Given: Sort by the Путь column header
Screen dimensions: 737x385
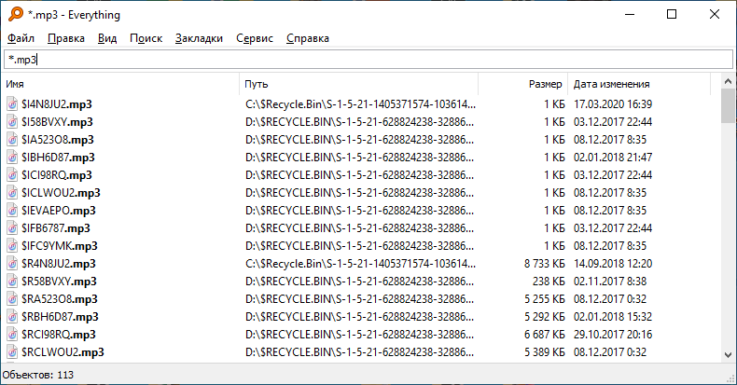Looking at the screenshot, I should point(358,84).
